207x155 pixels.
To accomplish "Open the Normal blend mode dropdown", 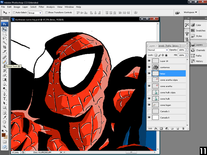I will (x=158, y=50).
